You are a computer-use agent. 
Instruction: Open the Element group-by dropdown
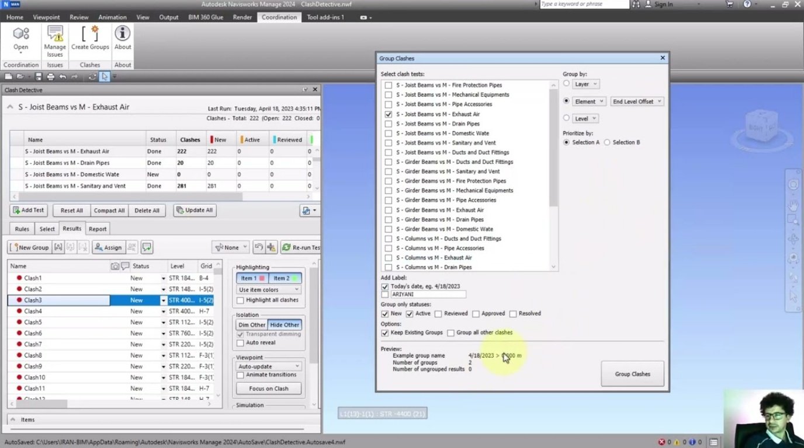pyautogui.click(x=589, y=101)
